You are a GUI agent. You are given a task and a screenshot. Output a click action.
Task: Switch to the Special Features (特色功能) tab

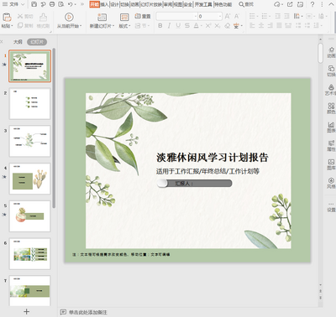tap(223, 4)
